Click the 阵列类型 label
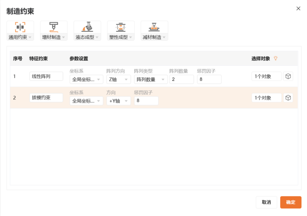This screenshot has width=307, height=216. (x=143, y=71)
